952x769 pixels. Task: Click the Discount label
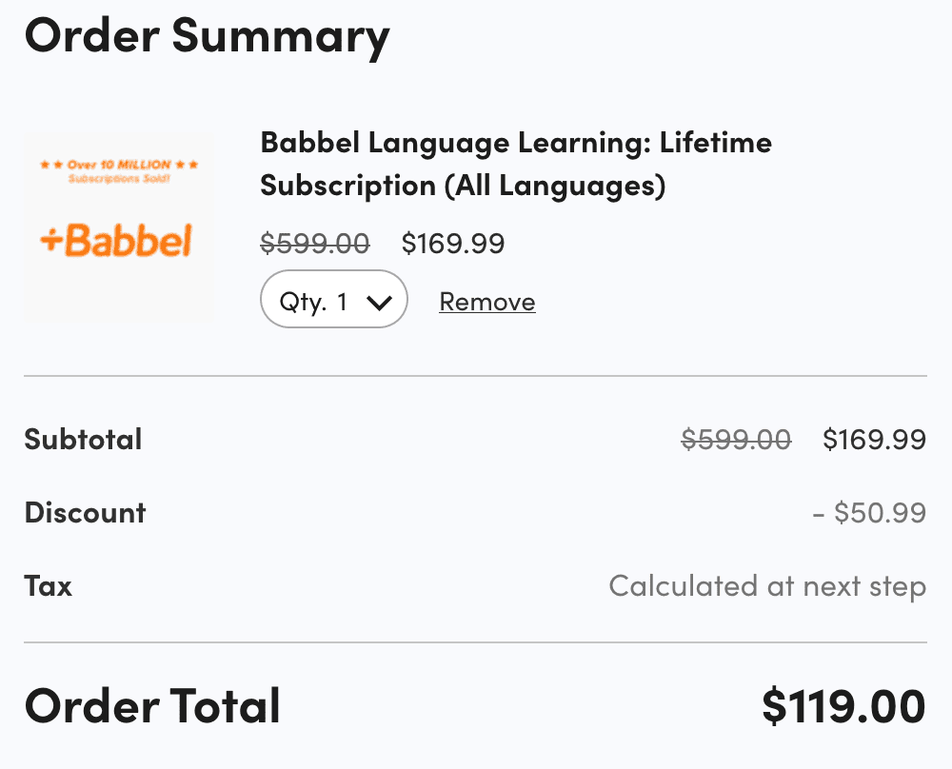click(85, 513)
